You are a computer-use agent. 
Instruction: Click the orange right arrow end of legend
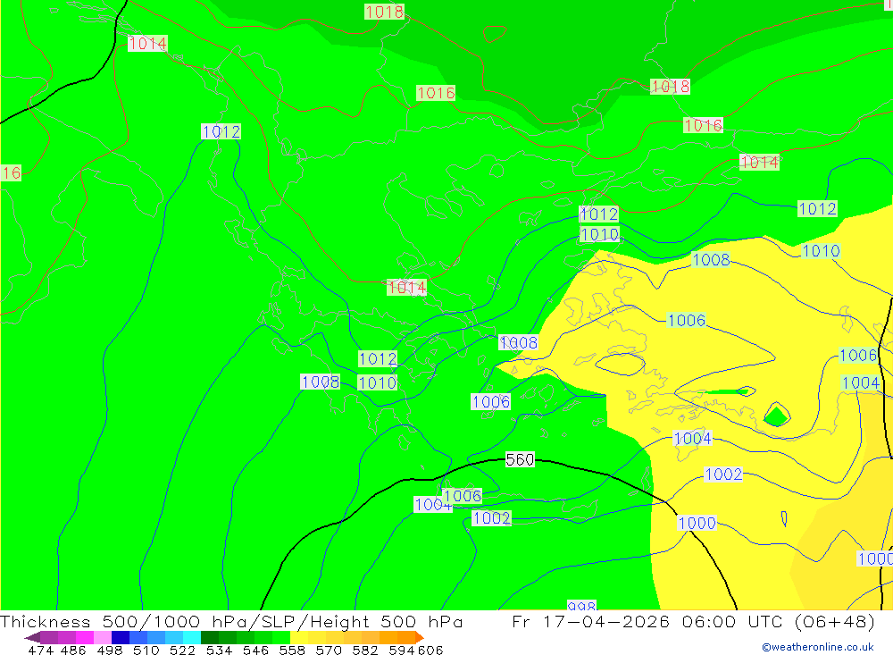[x=420, y=637]
